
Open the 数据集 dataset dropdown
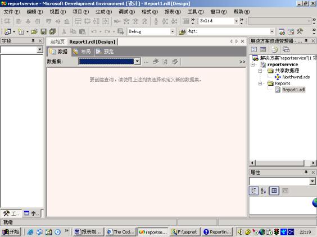tap(137, 62)
